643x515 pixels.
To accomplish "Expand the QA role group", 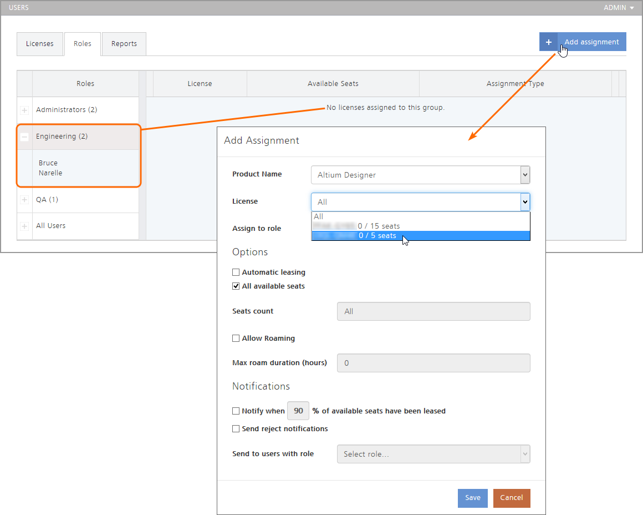I will [24, 200].
